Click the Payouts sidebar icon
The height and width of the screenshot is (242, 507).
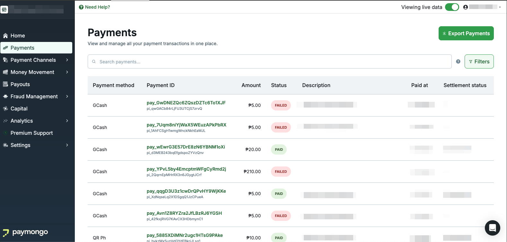click(x=5, y=84)
